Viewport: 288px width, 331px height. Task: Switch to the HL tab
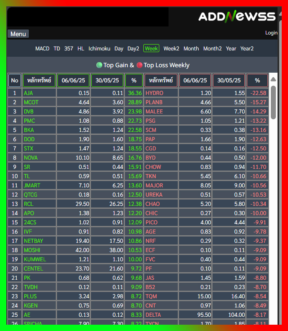(80, 49)
